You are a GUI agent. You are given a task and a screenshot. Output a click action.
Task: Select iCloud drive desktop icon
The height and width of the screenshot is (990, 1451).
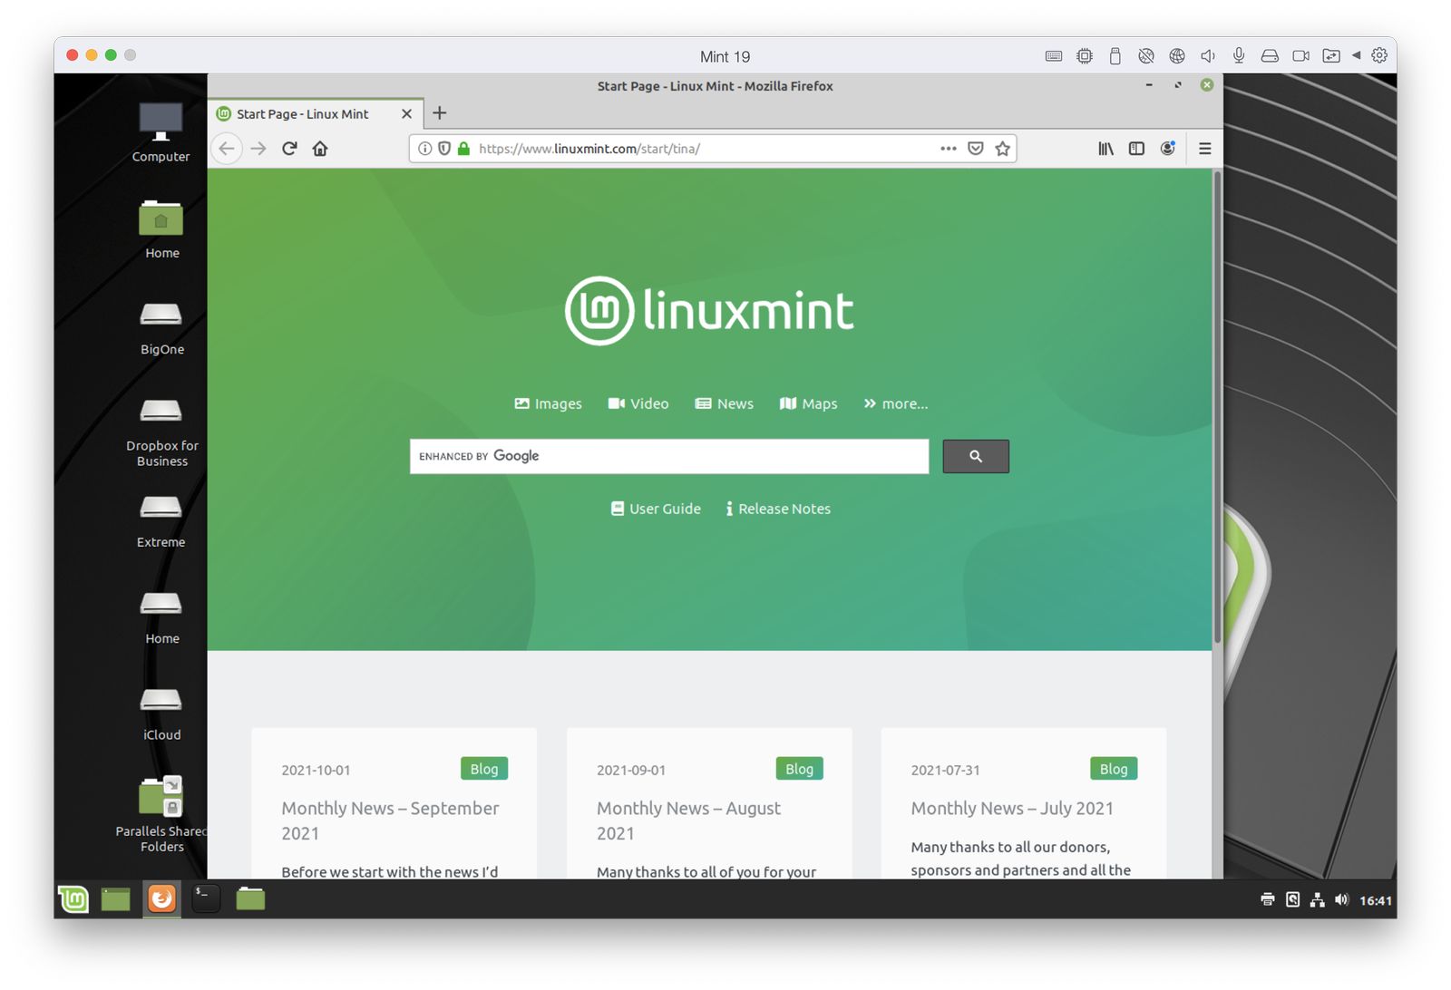pyautogui.click(x=161, y=713)
